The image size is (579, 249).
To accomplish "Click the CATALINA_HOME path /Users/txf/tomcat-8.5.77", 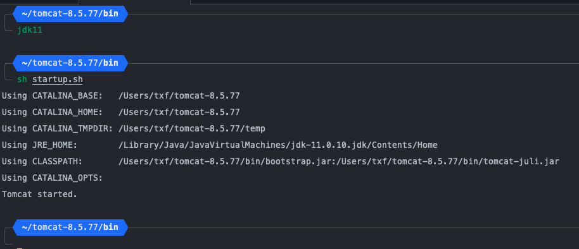I will point(179,112).
